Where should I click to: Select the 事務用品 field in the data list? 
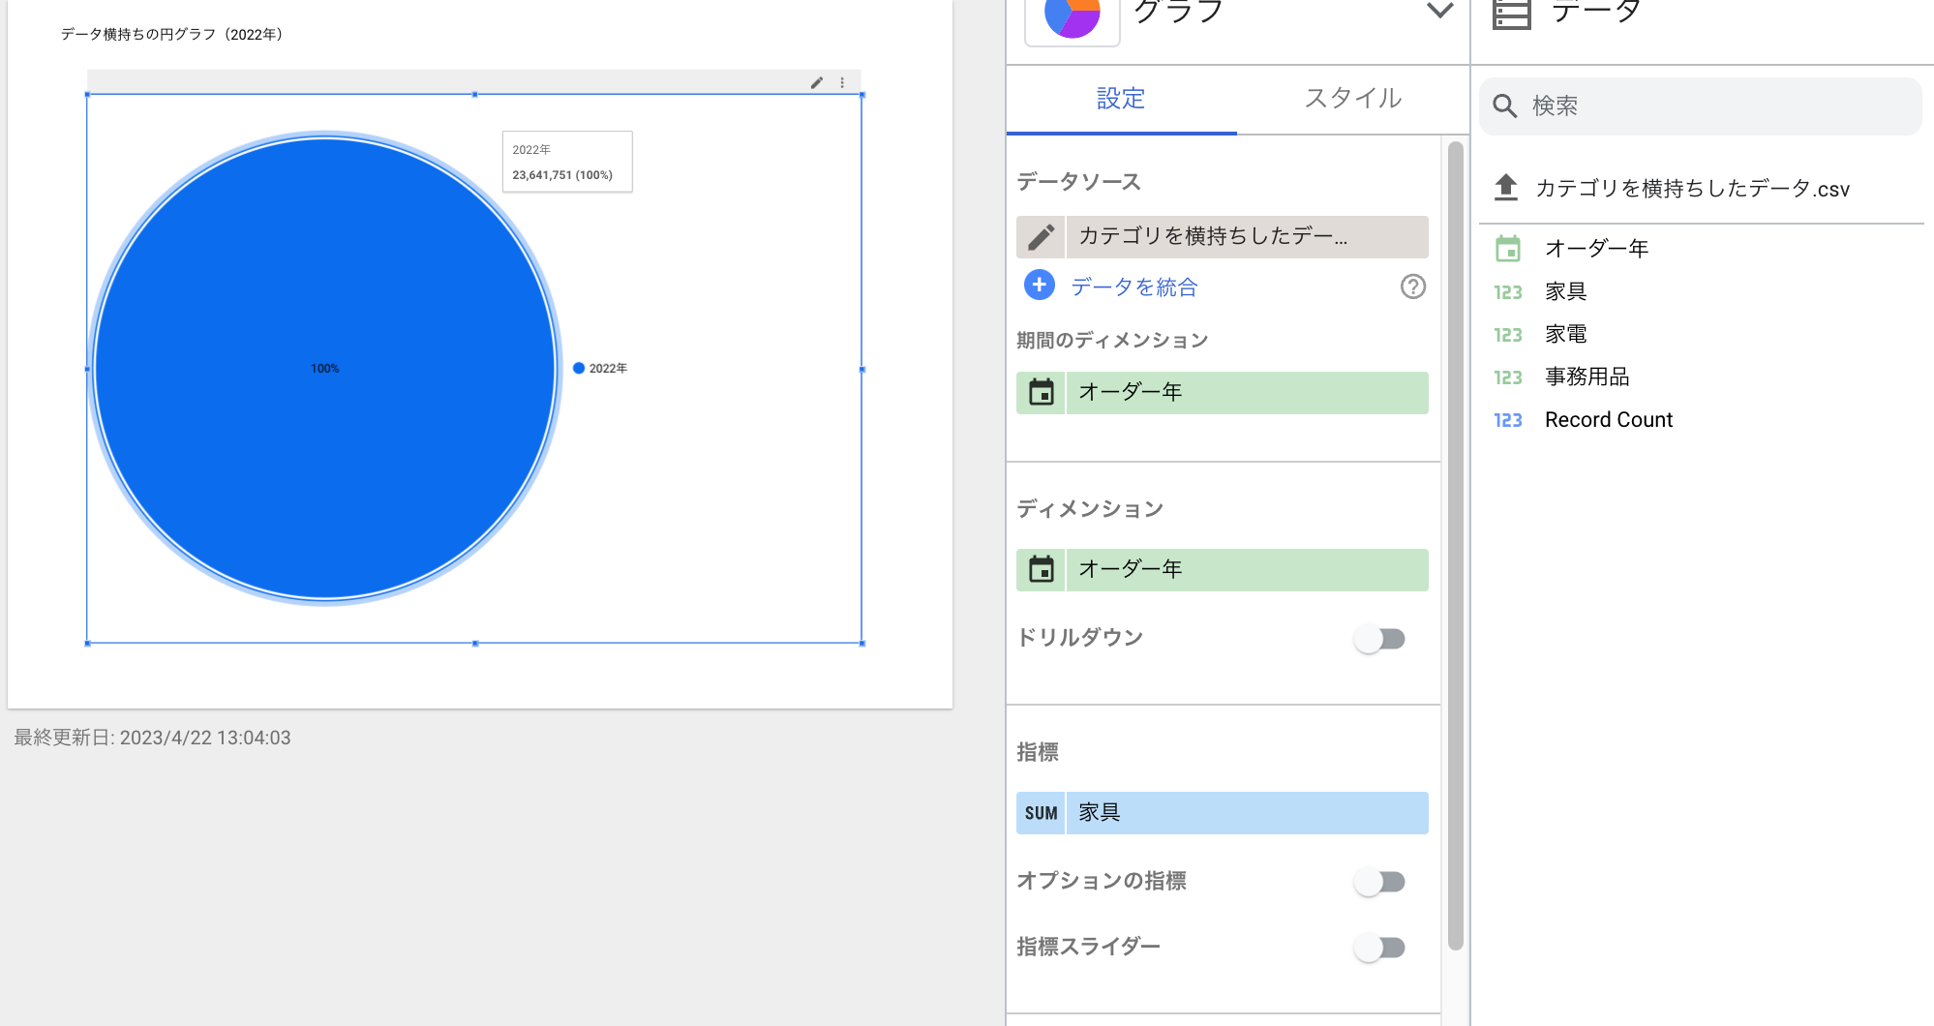coord(1586,377)
